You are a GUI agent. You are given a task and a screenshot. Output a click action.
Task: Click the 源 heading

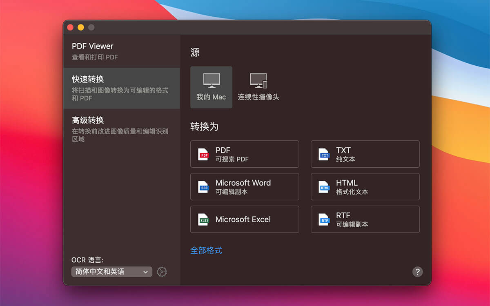tap(195, 52)
